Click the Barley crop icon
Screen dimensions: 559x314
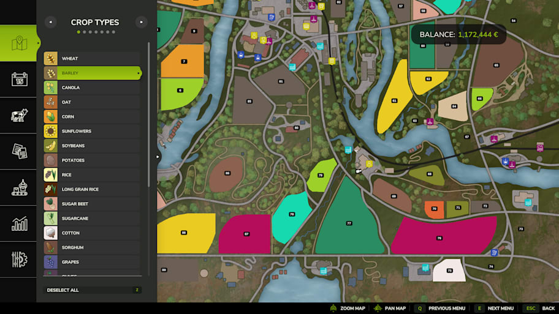[x=51, y=73]
